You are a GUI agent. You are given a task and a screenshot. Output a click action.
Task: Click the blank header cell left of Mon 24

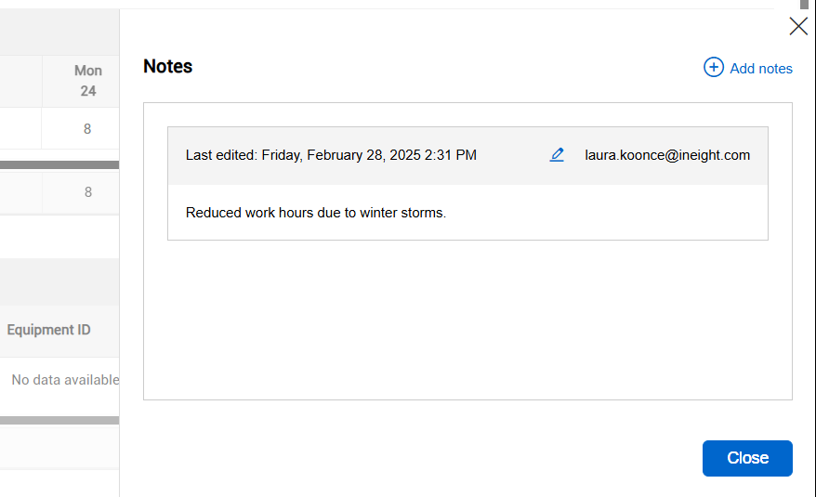coord(20,81)
